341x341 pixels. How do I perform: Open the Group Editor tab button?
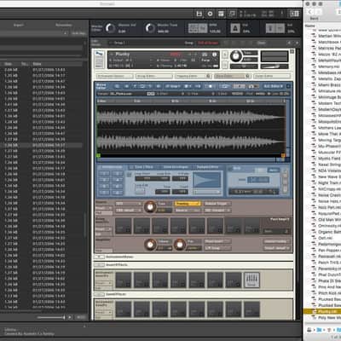click(x=153, y=76)
